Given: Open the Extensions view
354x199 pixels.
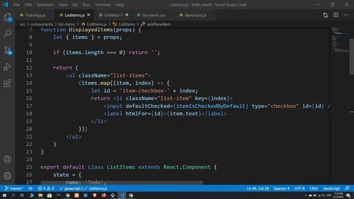Looking at the screenshot, I should point(7,83).
